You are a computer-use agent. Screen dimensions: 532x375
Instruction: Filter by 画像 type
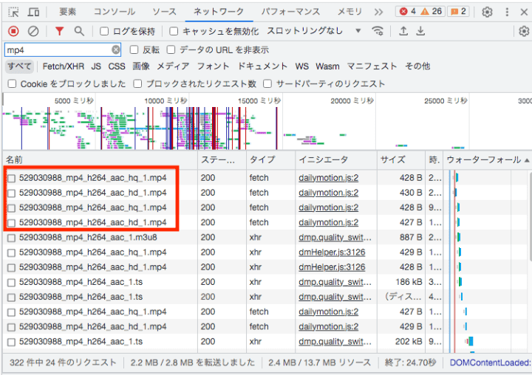(141, 66)
